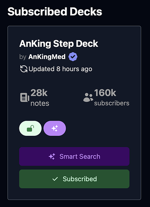This screenshot has height=207, width=150.
Task: Open the AnKing Step Deck title
Action: coord(59,44)
